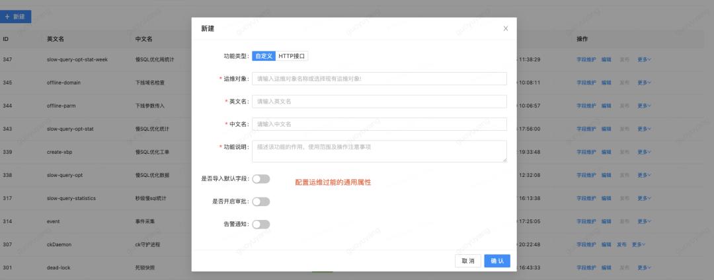Select the HTTP接口 function type
The image size is (714, 280).
pos(292,56)
